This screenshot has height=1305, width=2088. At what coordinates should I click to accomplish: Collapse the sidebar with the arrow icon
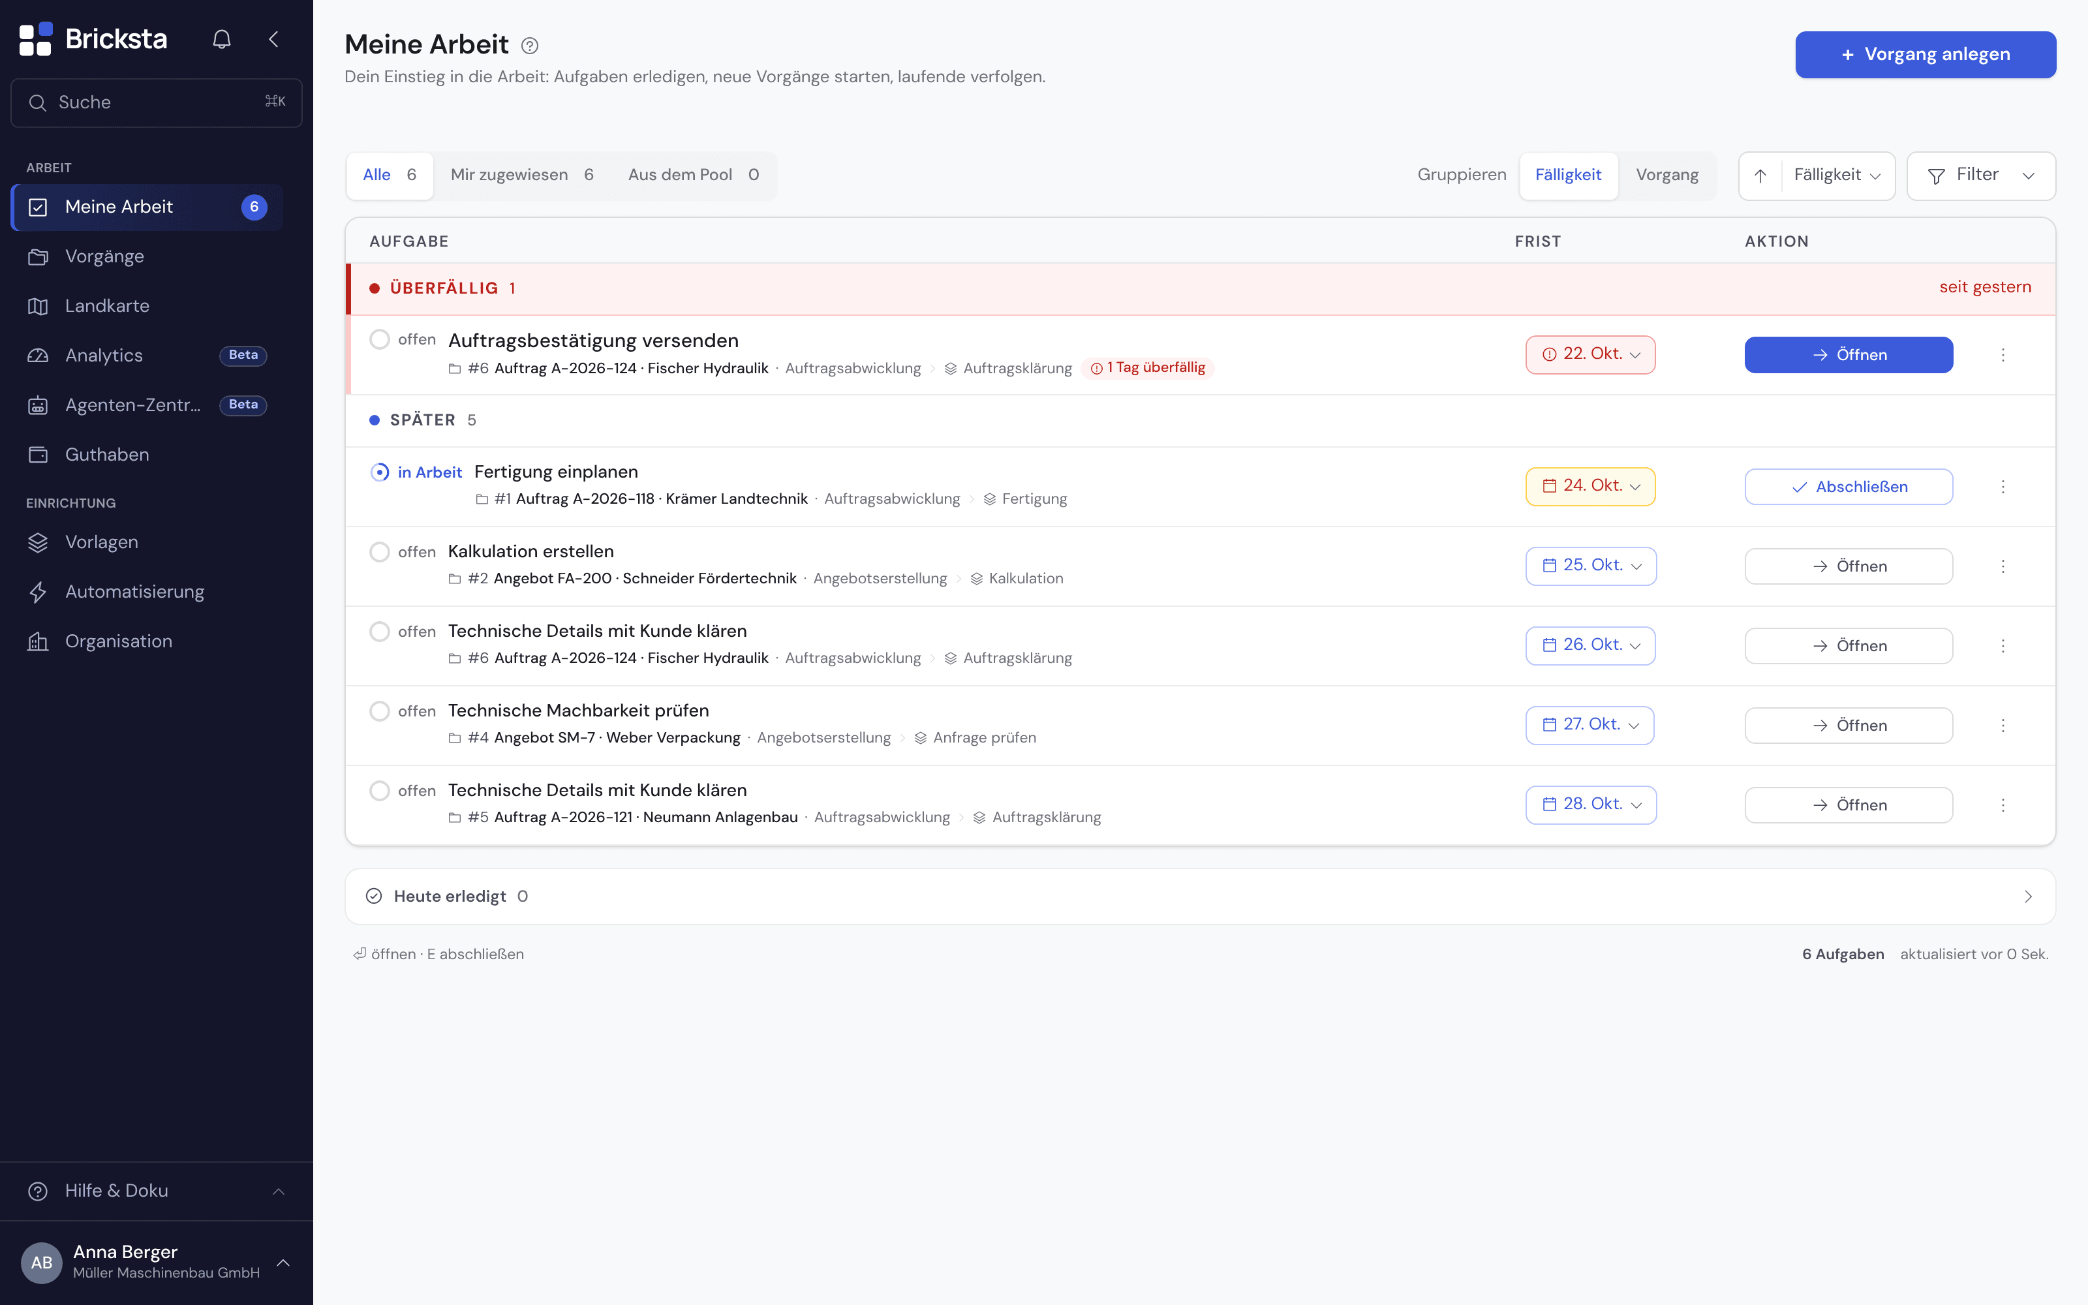273,39
